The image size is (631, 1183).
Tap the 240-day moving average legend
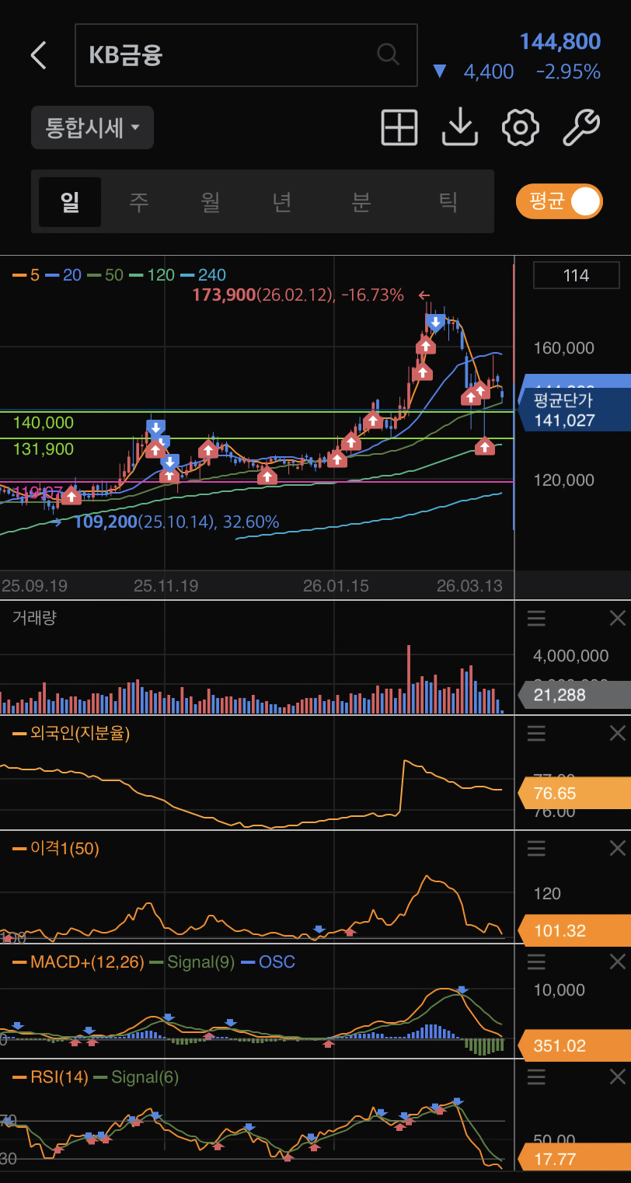pyautogui.click(x=204, y=274)
